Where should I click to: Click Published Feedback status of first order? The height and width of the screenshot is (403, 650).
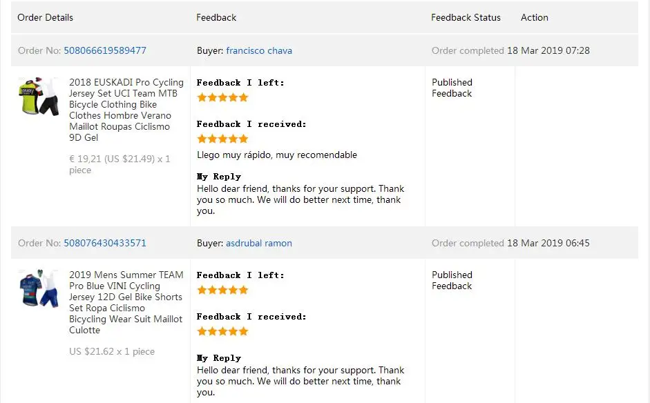coord(452,88)
